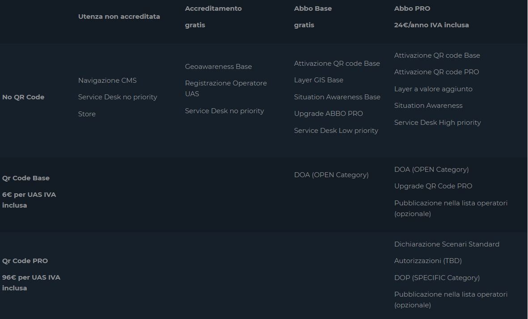528x319 pixels.
Task: Click the '24€/anno IVA inclusa' price text
Action: tap(431, 25)
